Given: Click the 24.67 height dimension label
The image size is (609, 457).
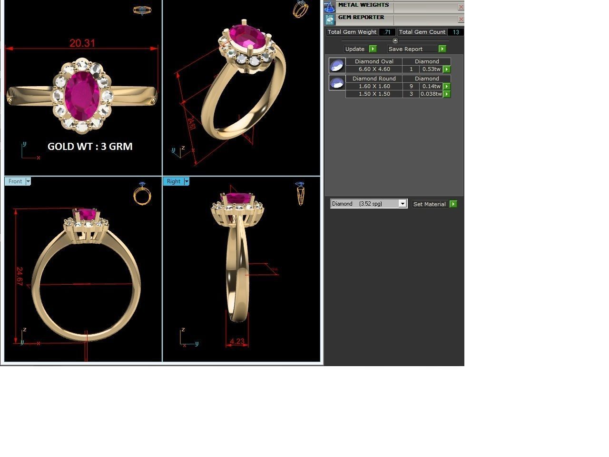Looking at the screenshot, I should click(20, 276).
